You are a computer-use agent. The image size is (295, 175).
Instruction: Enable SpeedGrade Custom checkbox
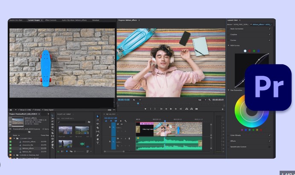[x=270, y=147]
